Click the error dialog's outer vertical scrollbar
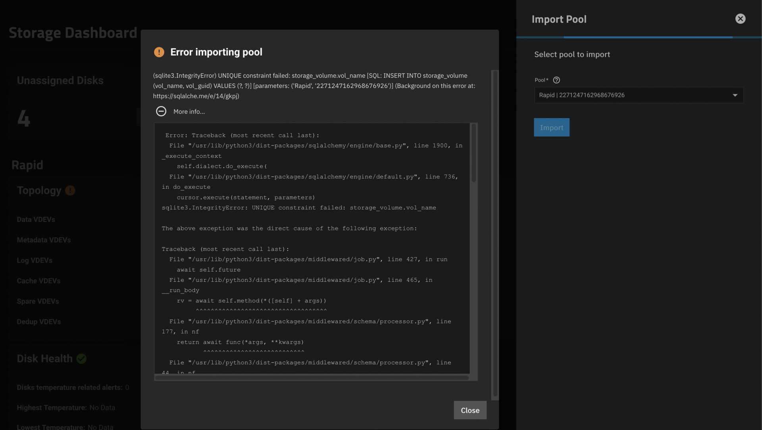Image resolution: width=762 pixels, height=430 pixels. (495, 234)
